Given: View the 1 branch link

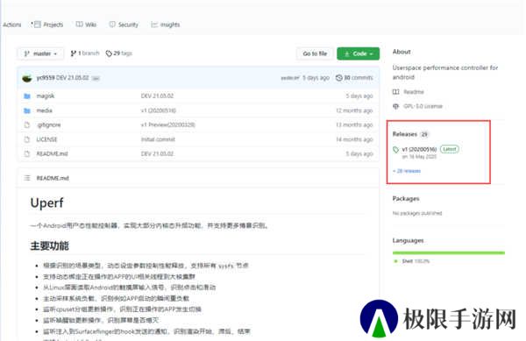Looking at the screenshot, I should point(85,53).
